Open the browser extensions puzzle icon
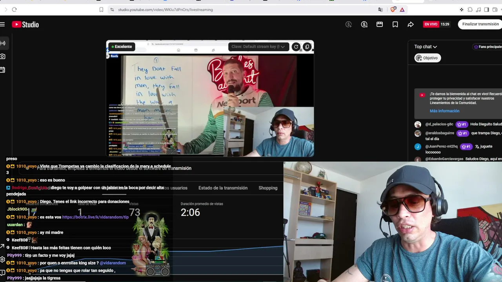 [x=470, y=9]
